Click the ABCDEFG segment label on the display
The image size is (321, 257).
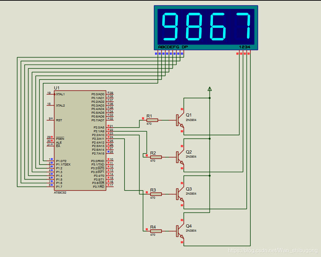pos(169,47)
